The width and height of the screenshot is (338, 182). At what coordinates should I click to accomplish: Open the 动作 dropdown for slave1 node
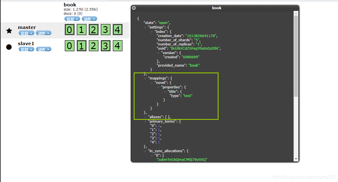(x=44, y=49)
